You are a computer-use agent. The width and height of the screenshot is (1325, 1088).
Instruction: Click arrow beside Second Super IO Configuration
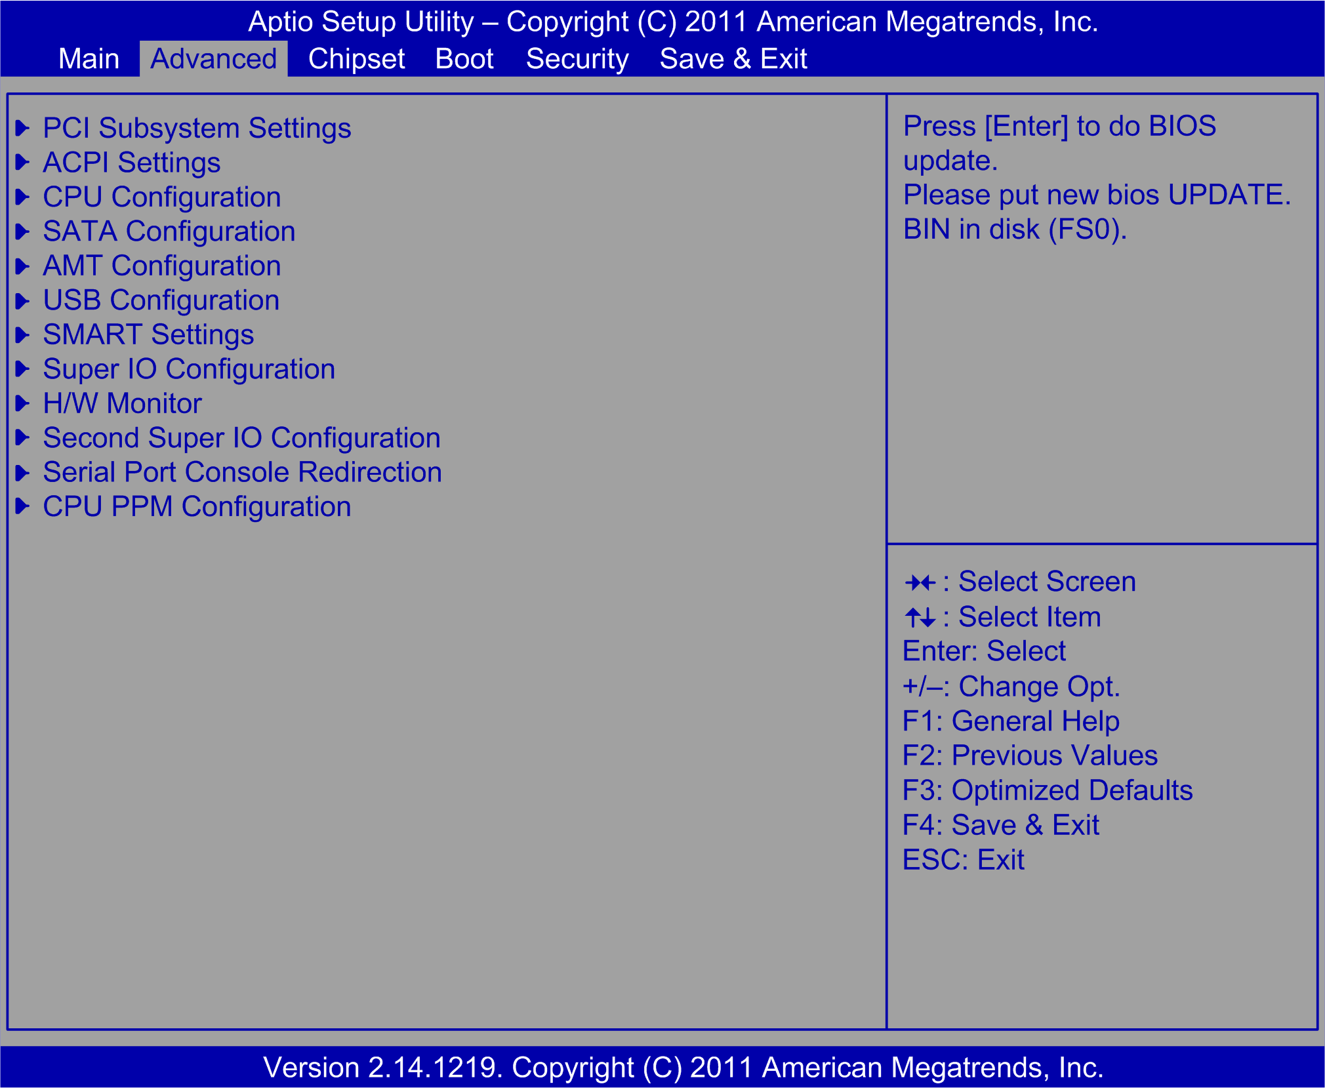tap(22, 437)
